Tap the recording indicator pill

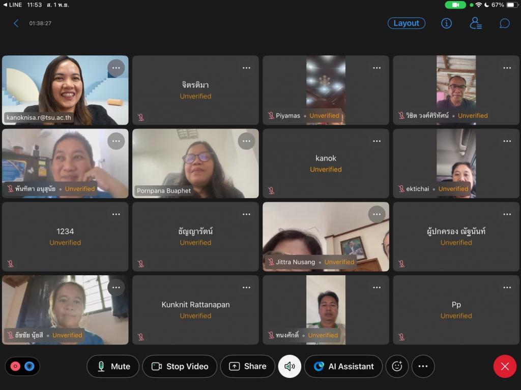coord(22,366)
